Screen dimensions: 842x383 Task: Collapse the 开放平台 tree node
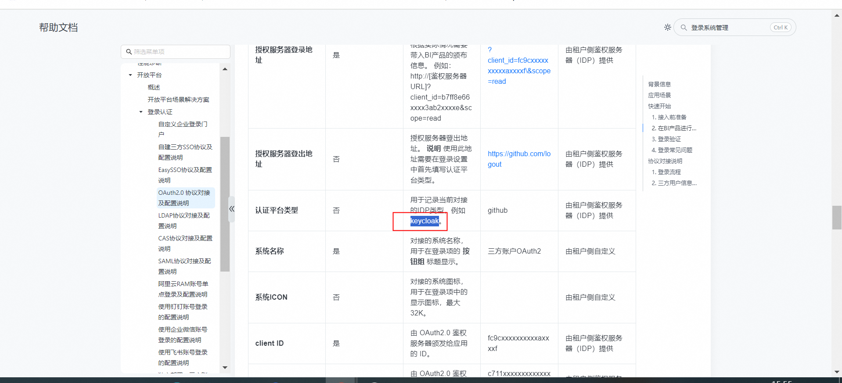pos(130,75)
